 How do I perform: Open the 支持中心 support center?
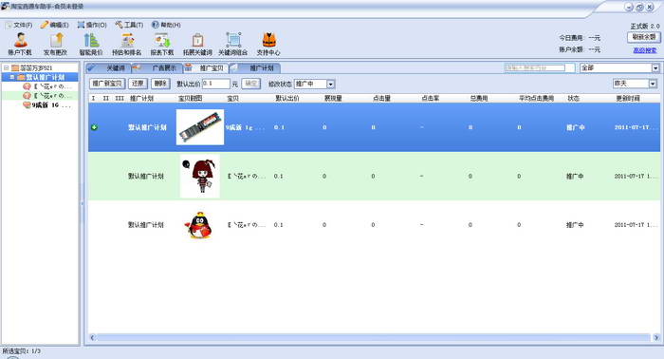pyautogui.click(x=268, y=44)
